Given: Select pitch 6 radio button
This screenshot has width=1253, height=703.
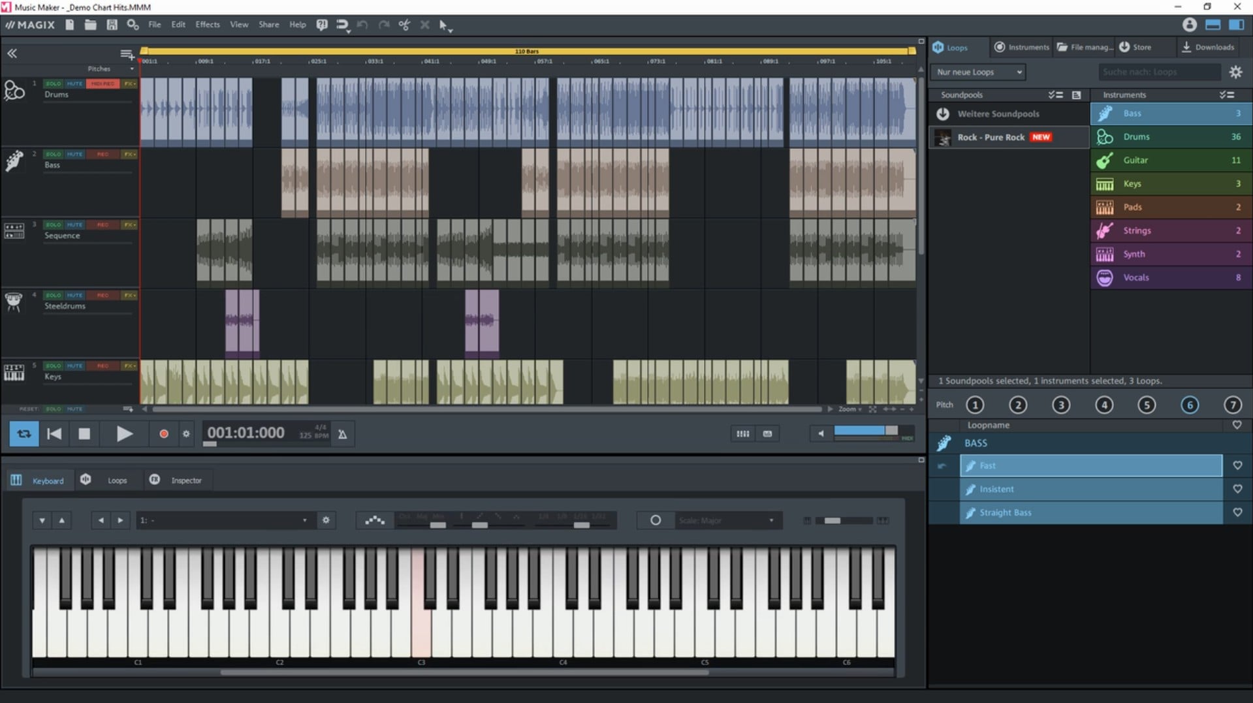Looking at the screenshot, I should 1189,405.
